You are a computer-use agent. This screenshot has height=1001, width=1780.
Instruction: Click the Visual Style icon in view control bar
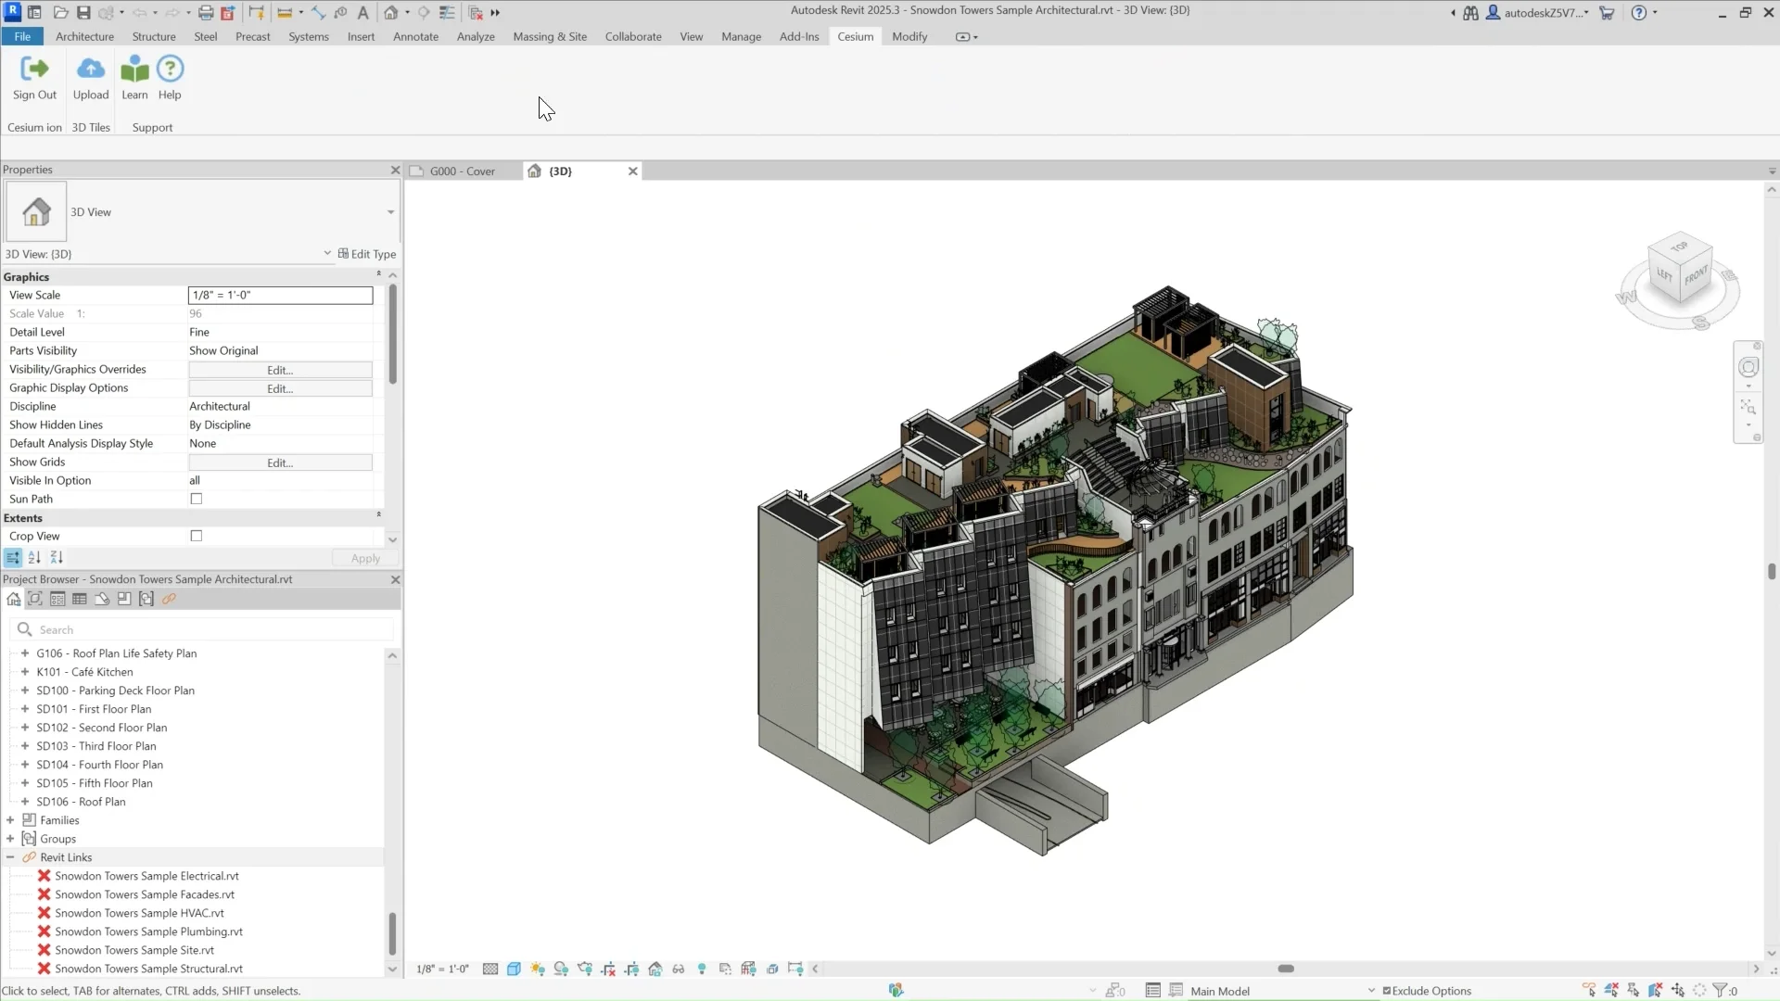(514, 969)
